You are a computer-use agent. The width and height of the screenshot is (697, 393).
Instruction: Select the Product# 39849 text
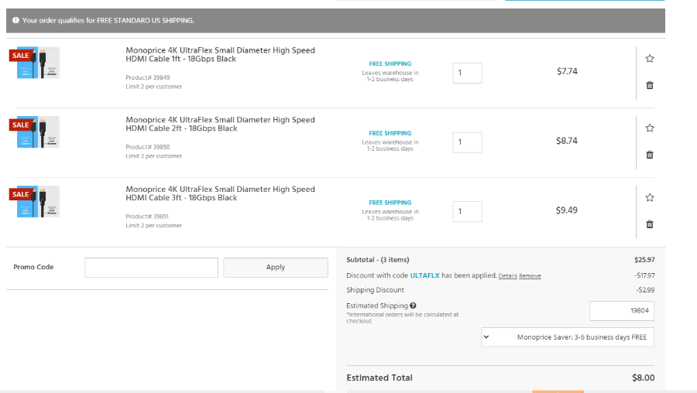(x=148, y=77)
